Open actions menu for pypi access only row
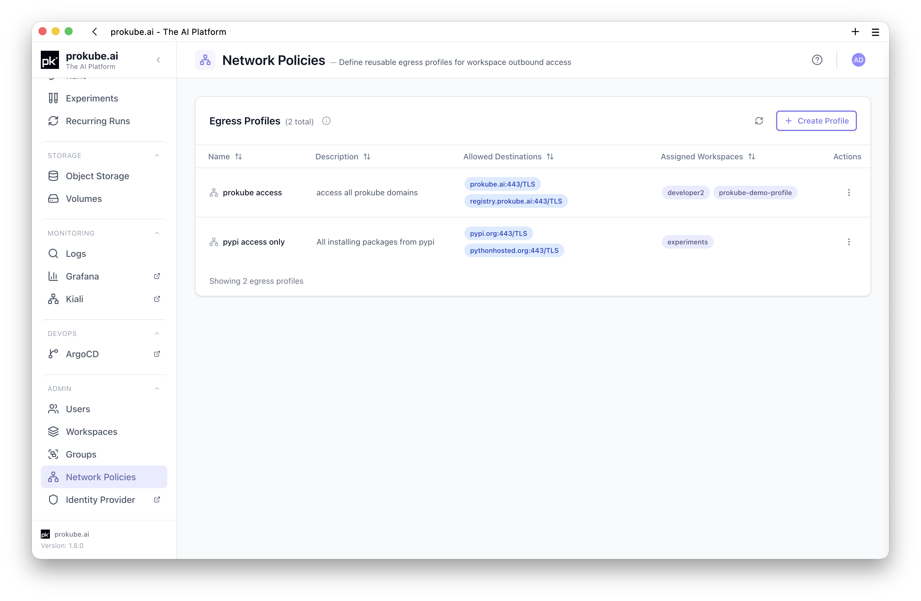Screen dimensions: 921x601 point(849,242)
